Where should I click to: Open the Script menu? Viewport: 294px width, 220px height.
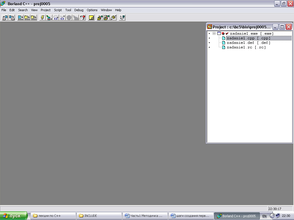click(x=58, y=10)
